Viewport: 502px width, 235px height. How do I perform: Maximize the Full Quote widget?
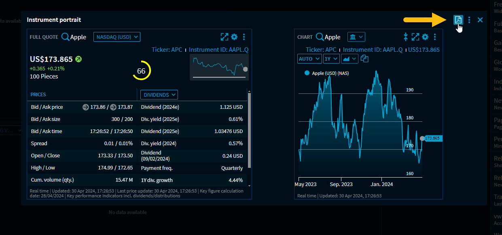click(x=225, y=37)
